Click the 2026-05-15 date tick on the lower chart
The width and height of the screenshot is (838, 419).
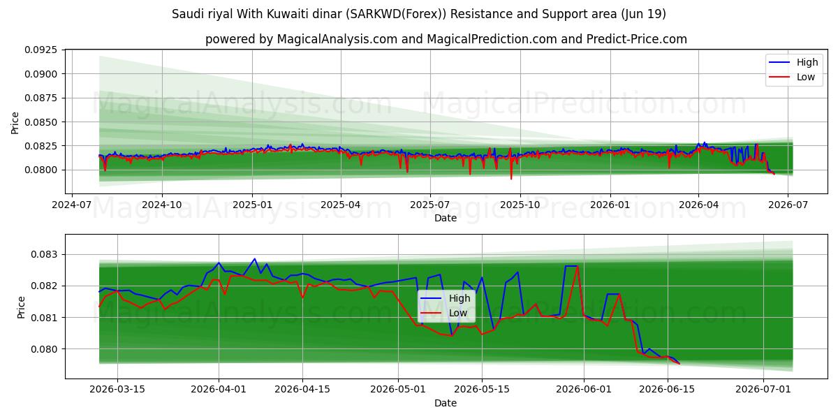tap(482, 390)
